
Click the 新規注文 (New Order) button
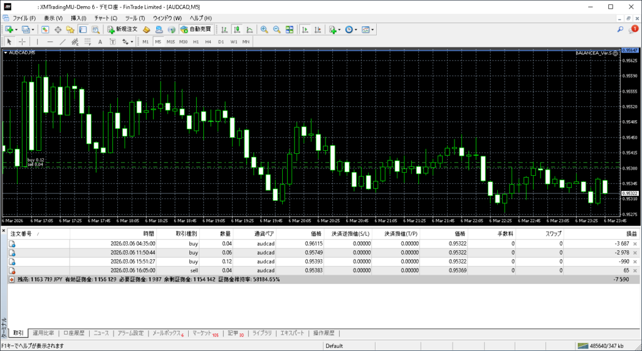pyautogui.click(x=122, y=29)
